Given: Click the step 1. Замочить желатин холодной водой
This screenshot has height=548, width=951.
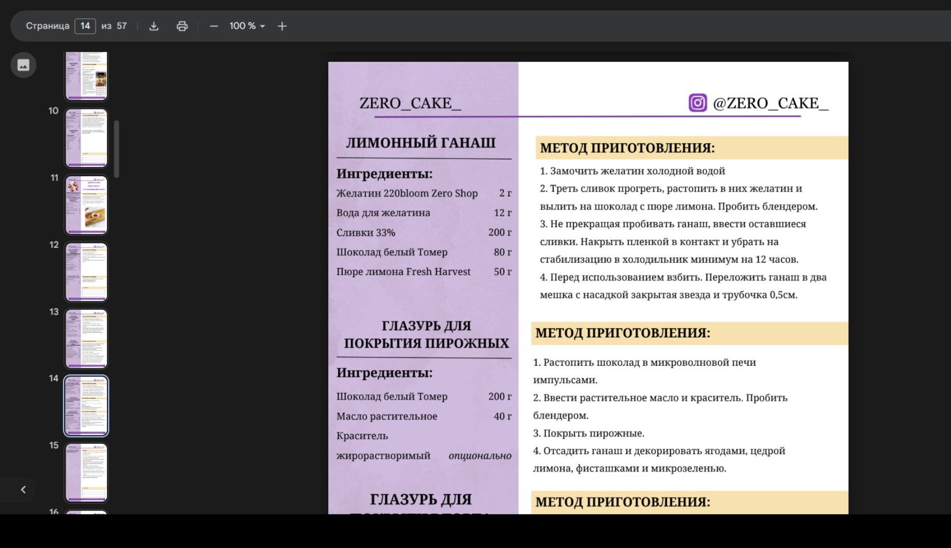Looking at the screenshot, I should pos(632,171).
